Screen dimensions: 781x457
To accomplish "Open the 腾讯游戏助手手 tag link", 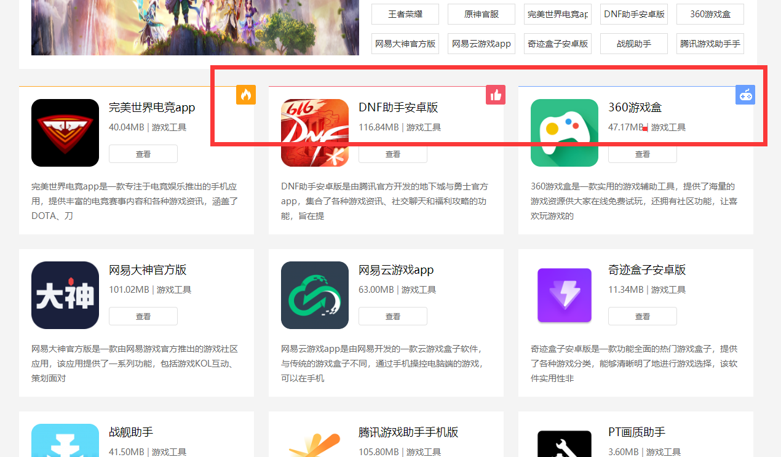I will (x=710, y=43).
